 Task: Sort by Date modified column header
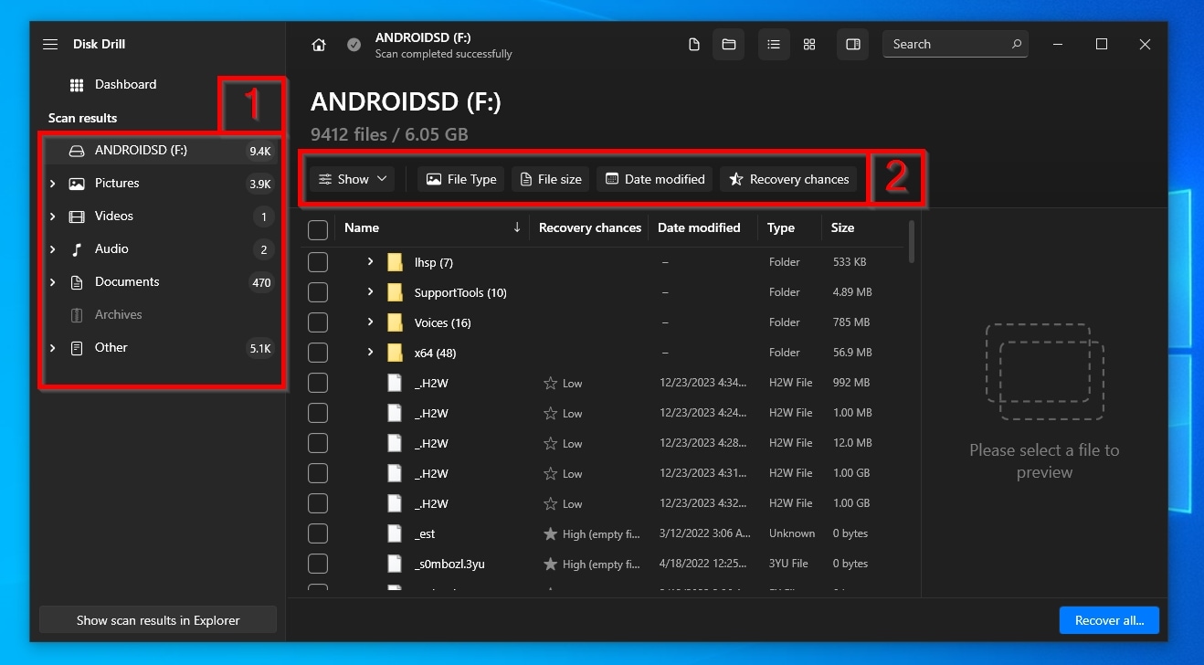[x=700, y=228]
